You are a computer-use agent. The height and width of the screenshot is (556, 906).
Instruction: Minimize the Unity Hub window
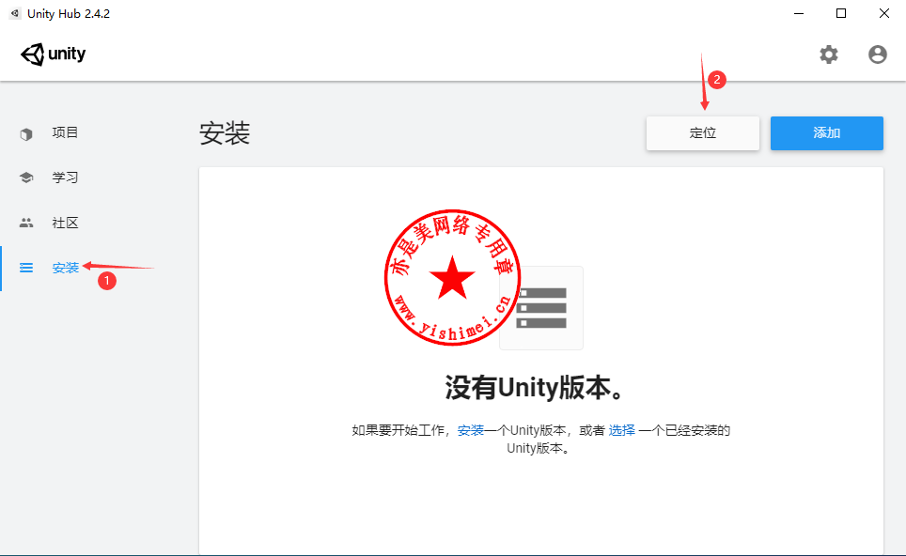pyautogui.click(x=799, y=13)
